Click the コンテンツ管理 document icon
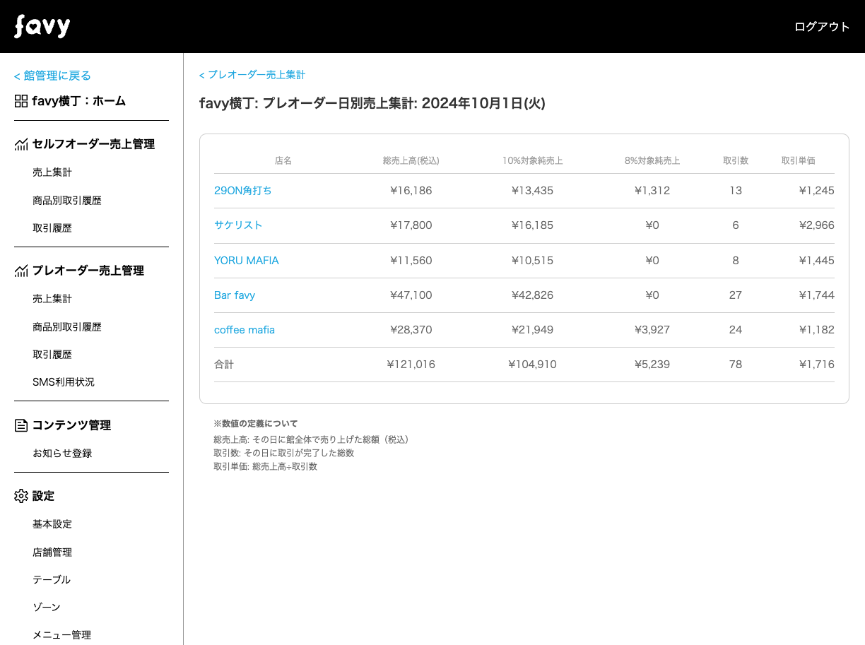 pos(21,425)
